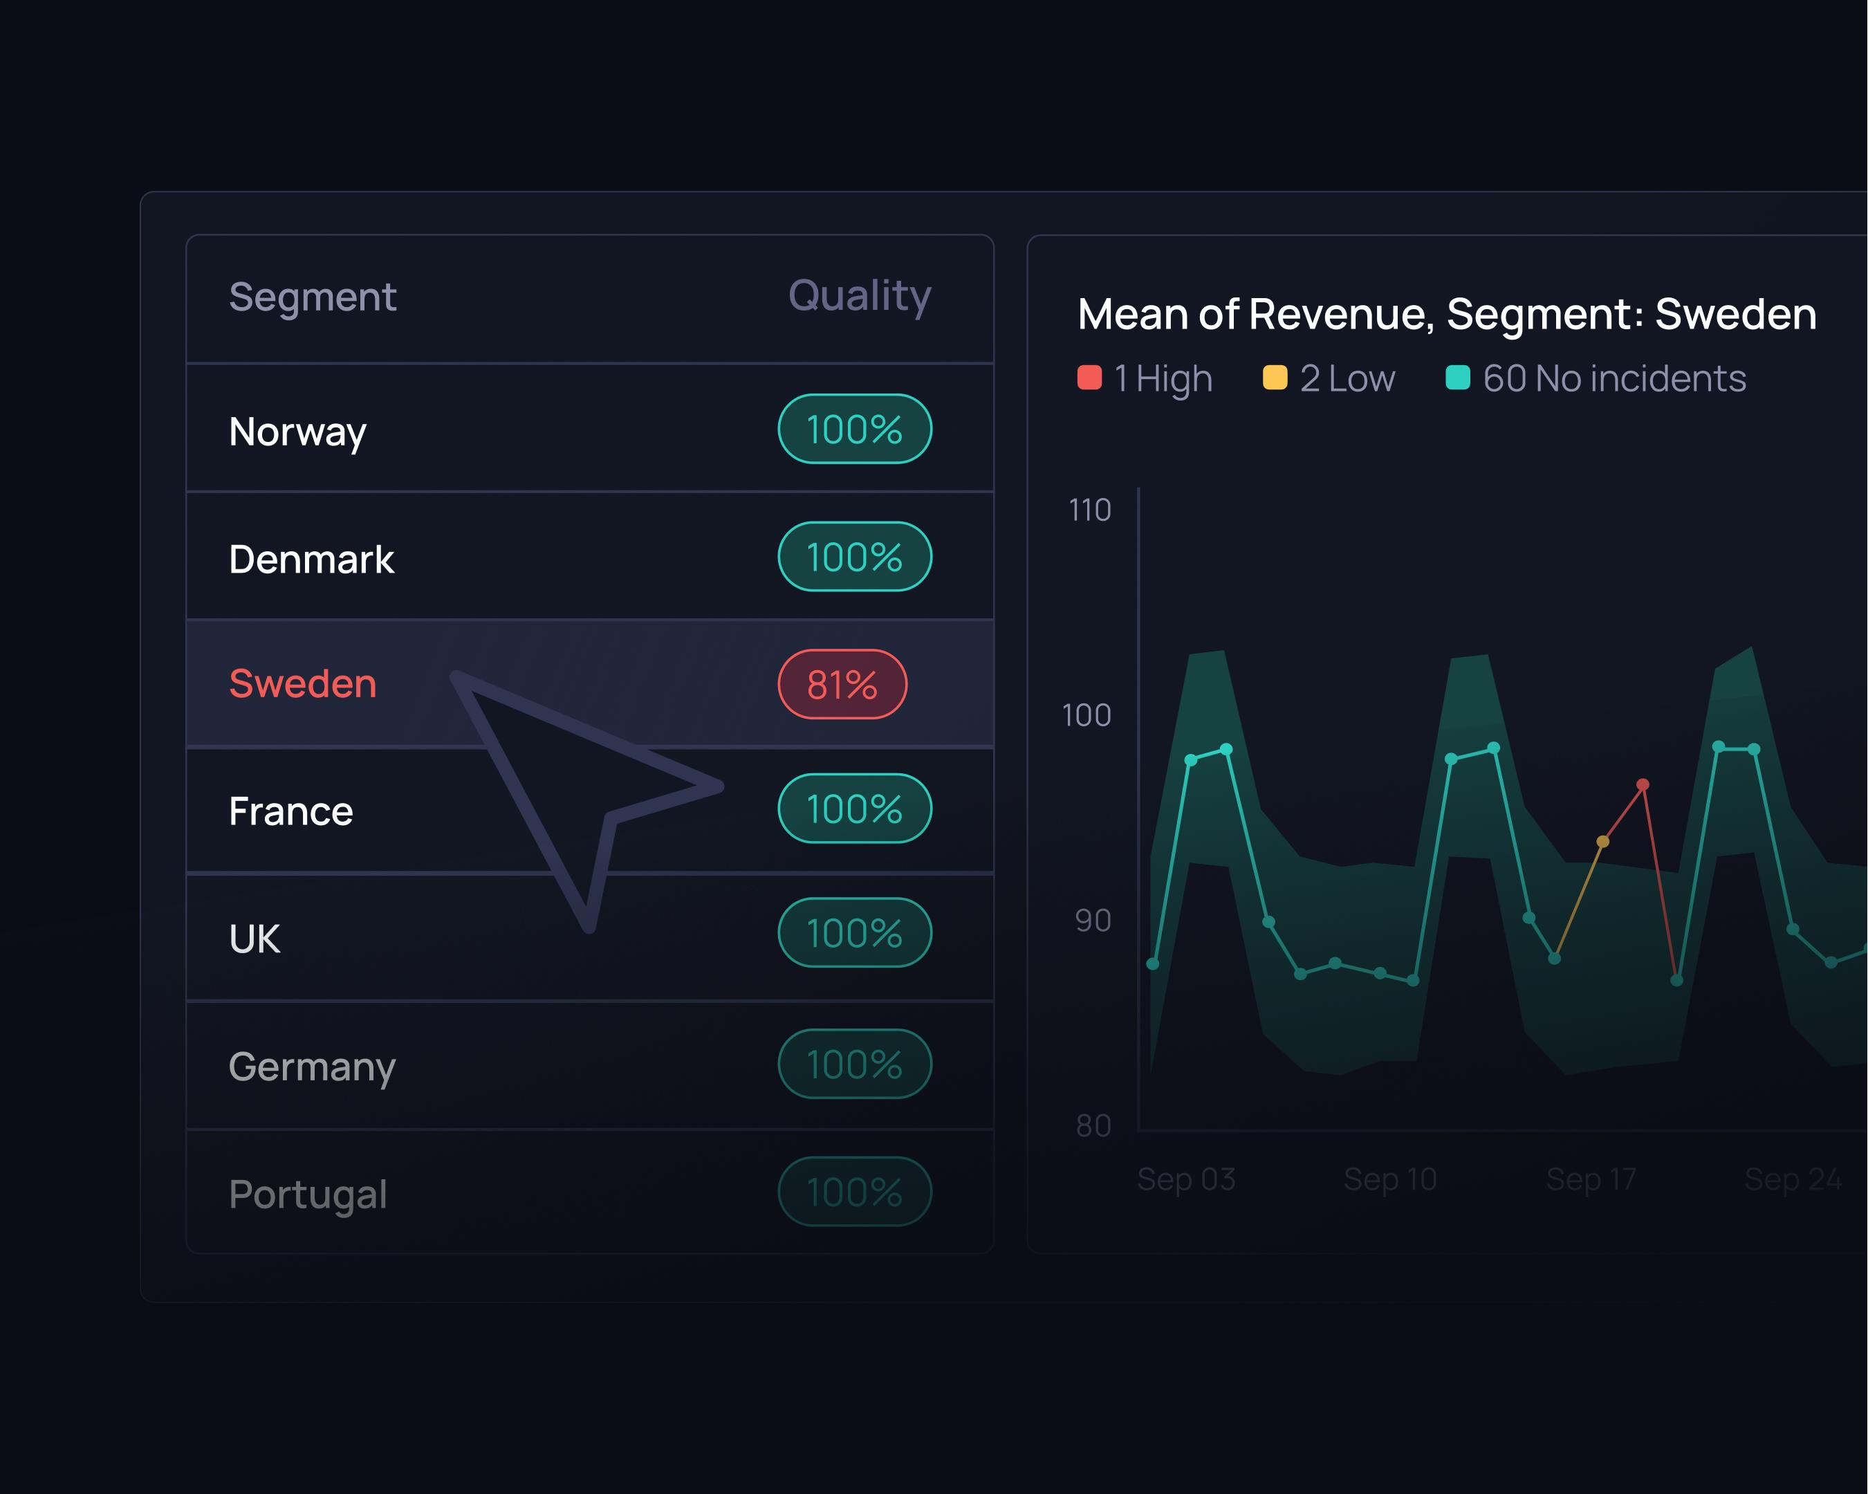The height and width of the screenshot is (1494, 1868).
Task: Click Norway's 100% quality badge
Action: pyautogui.click(x=854, y=430)
